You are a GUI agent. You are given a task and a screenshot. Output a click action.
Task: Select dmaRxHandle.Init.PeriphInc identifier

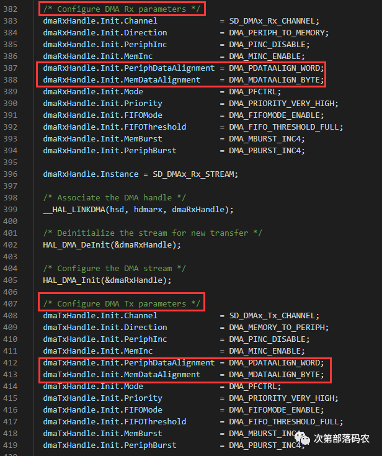tap(105, 45)
